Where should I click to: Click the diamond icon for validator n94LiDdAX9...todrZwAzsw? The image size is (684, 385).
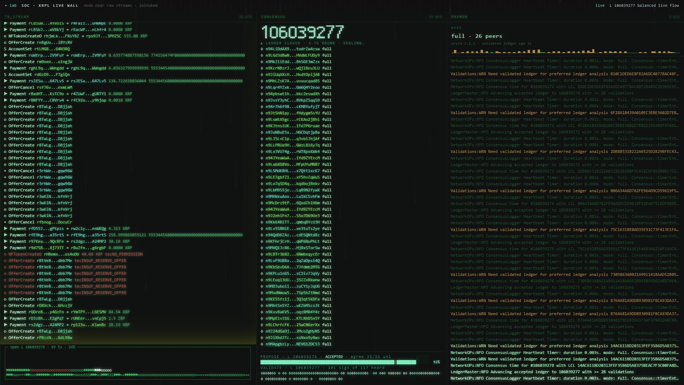tap(262, 49)
